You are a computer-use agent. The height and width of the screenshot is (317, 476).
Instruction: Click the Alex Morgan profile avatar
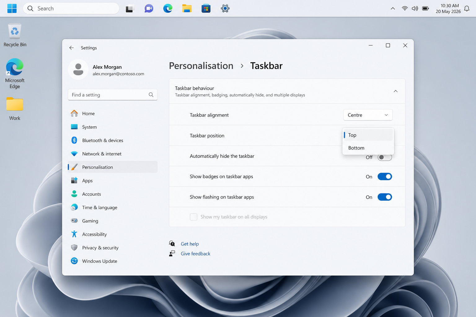point(78,69)
